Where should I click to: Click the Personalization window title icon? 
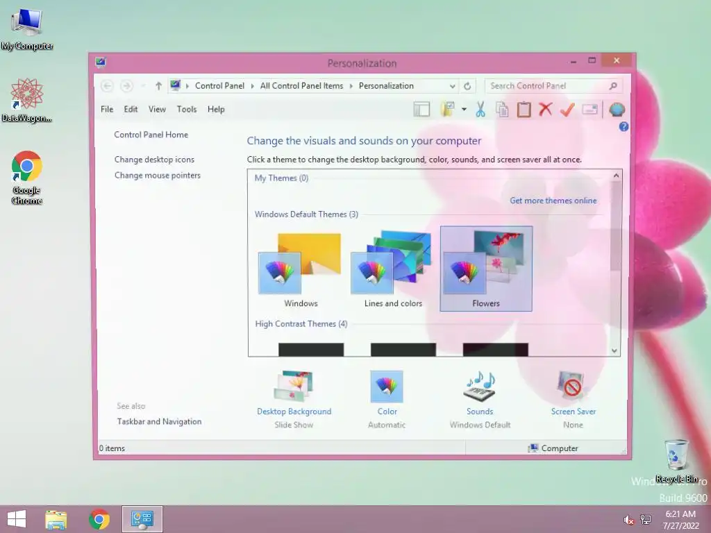click(101, 62)
